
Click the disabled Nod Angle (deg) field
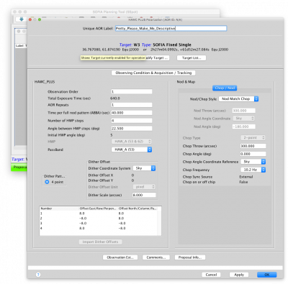pyautogui.click(x=244, y=127)
